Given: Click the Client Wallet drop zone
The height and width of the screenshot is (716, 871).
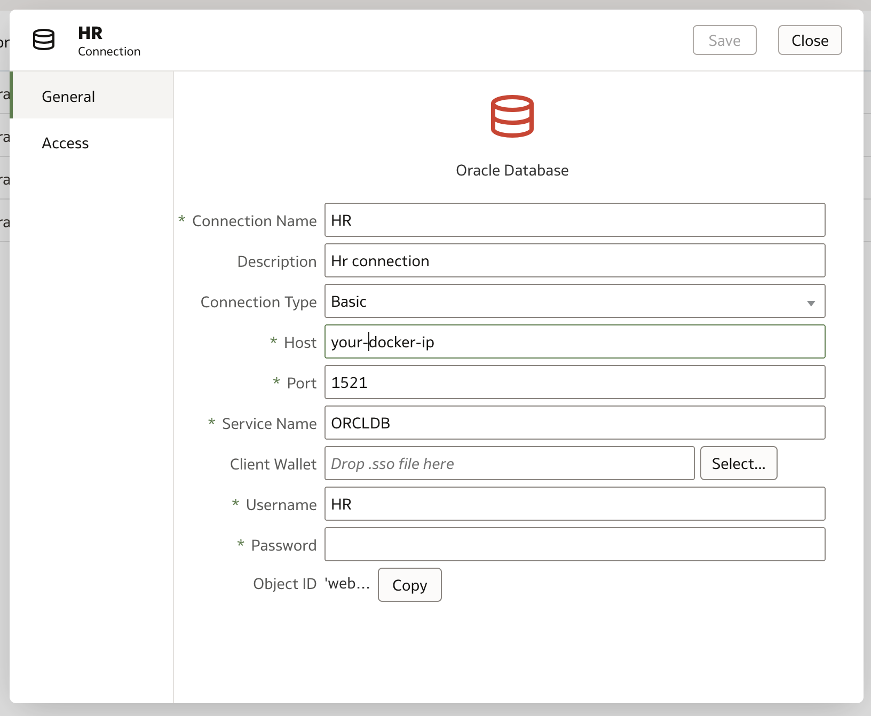Looking at the screenshot, I should click(x=509, y=463).
